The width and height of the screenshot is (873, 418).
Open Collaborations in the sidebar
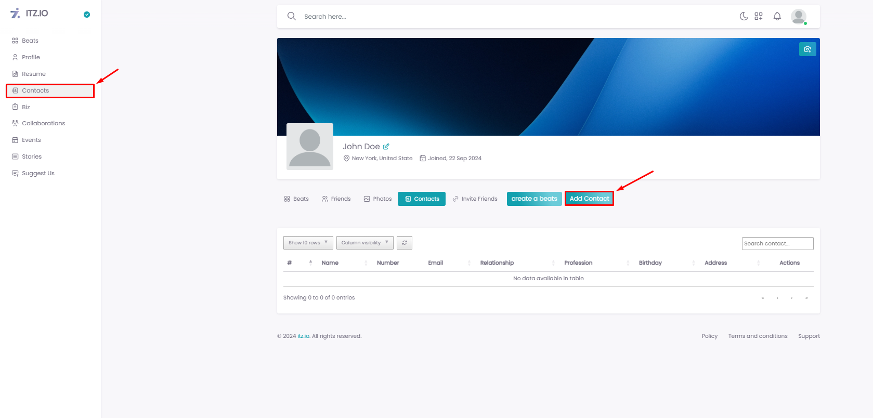(43, 124)
